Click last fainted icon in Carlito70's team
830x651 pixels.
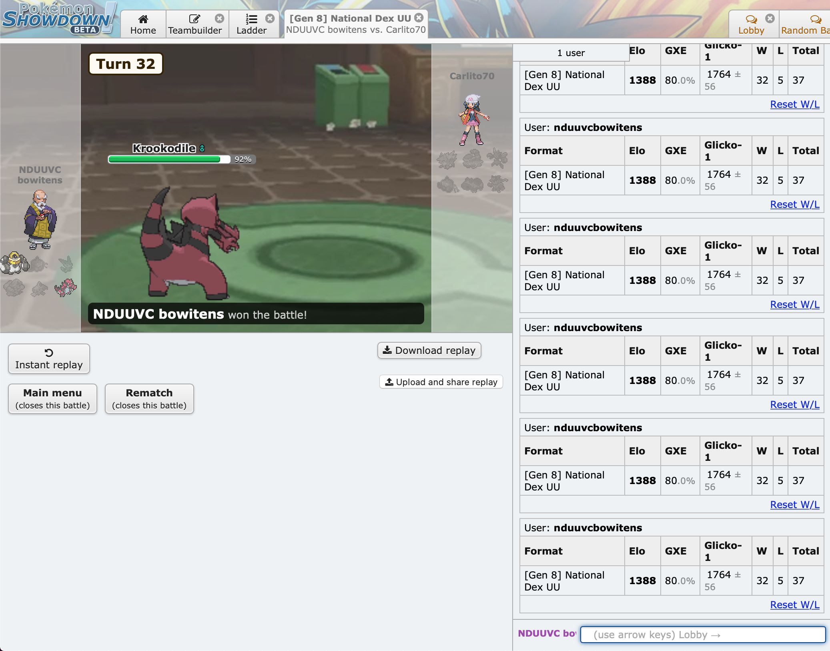click(497, 184)
